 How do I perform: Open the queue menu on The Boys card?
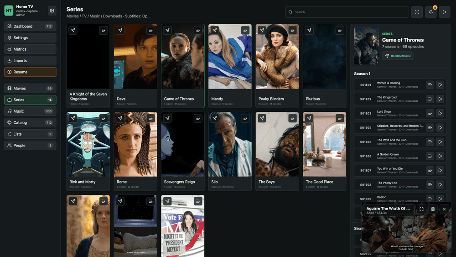293,118
